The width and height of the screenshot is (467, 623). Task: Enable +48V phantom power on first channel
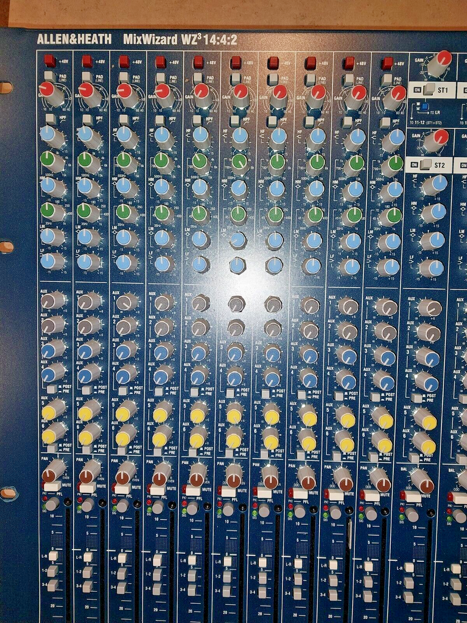point(49,60)
